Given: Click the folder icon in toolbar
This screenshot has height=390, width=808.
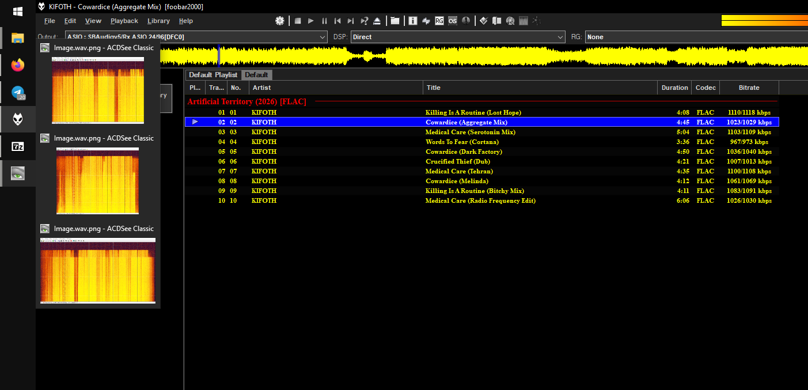Looking at the screenshot, I should click(x=395, y=21).
